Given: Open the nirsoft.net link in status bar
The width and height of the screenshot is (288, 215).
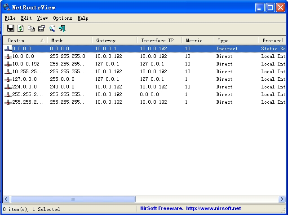Looking at the screenshot, I should coord(213,208).
